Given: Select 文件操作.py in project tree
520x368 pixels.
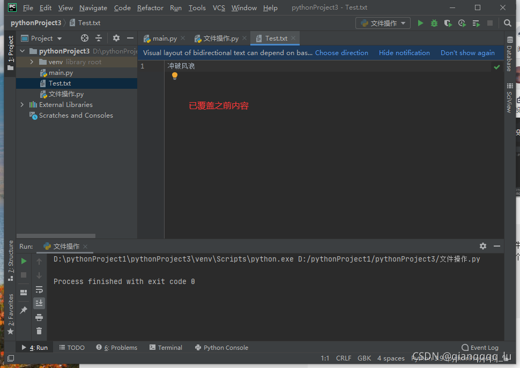Looking at the screenshot, I should [x=66, y=94].
